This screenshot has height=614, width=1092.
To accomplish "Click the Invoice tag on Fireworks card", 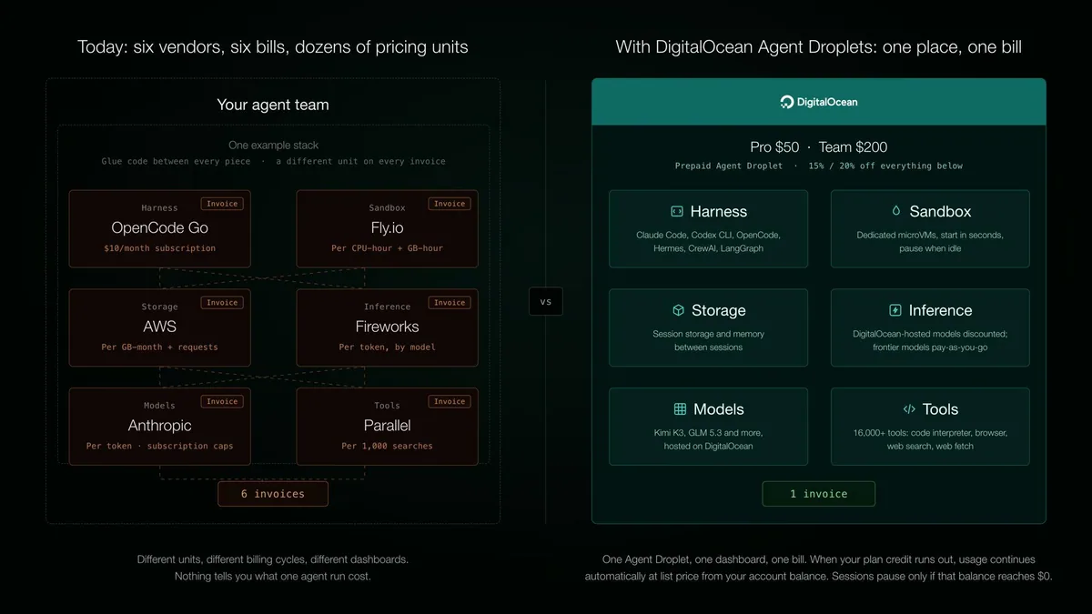I will pyautogui.click(x=450, y=303).
